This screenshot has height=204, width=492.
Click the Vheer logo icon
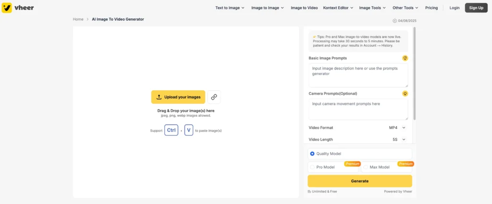tap(7, 8)
